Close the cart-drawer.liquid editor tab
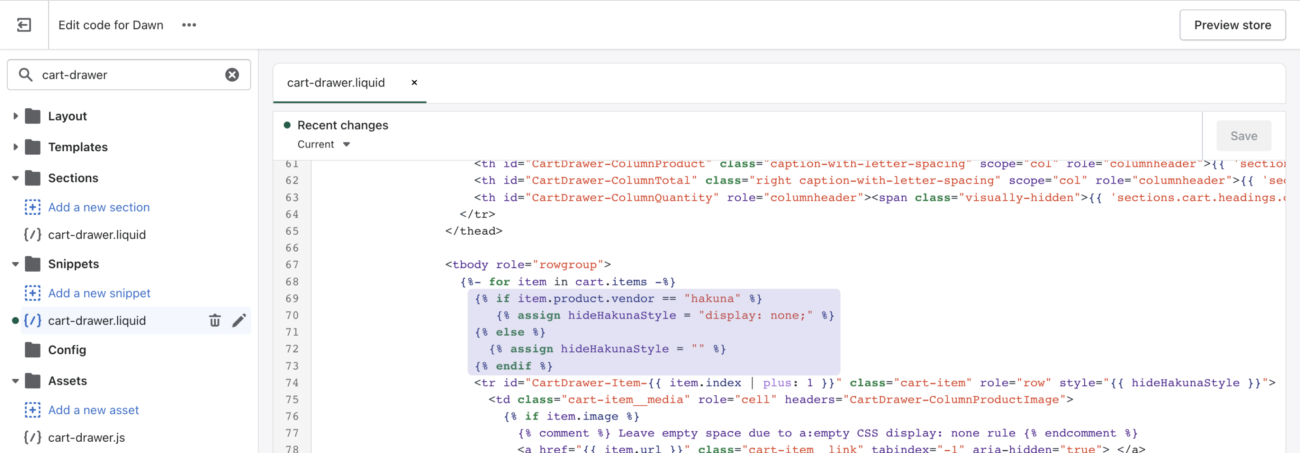This screenshot has height=453, width=1300. 414,82
